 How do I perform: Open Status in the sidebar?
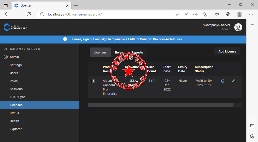point(14,113)
